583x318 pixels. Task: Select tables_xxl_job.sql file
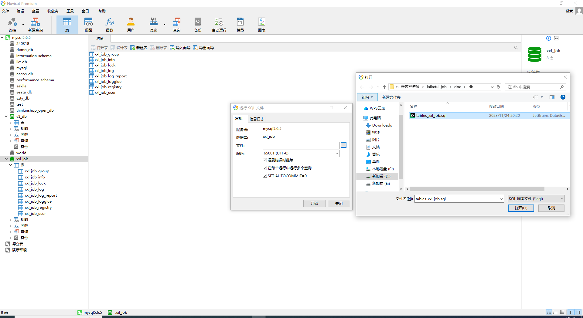(x=489, y=116)
